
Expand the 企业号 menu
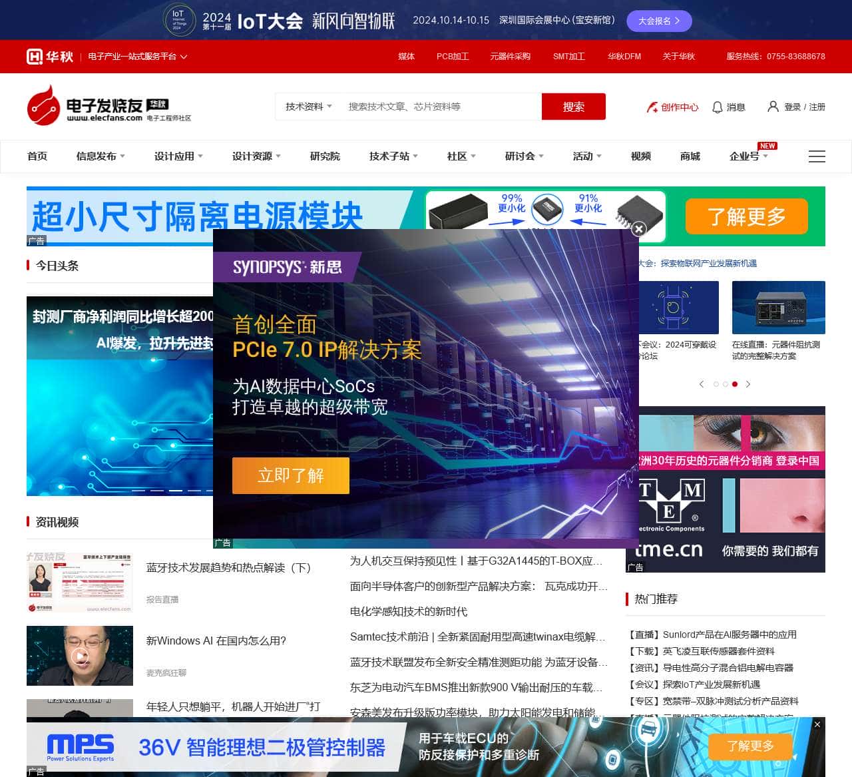[748, 156]
